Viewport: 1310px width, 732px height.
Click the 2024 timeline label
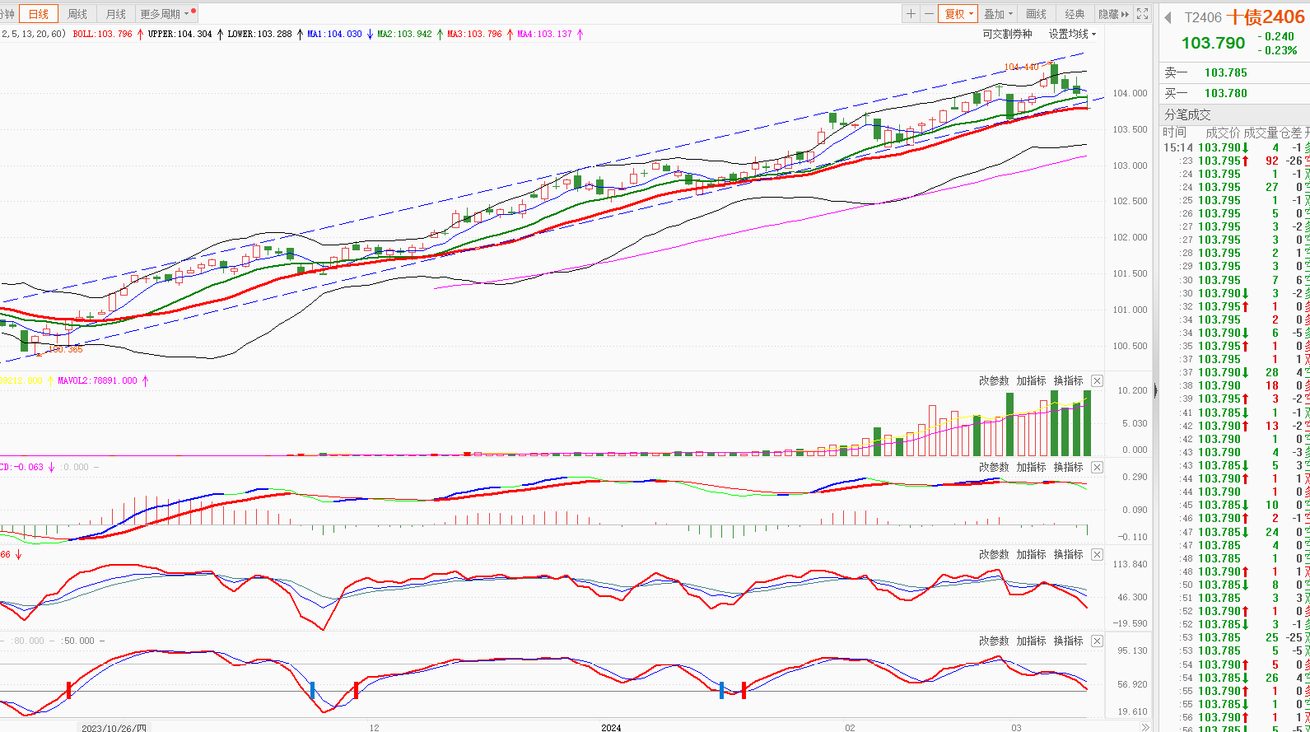pyautogui.click(x=611, y=727)
